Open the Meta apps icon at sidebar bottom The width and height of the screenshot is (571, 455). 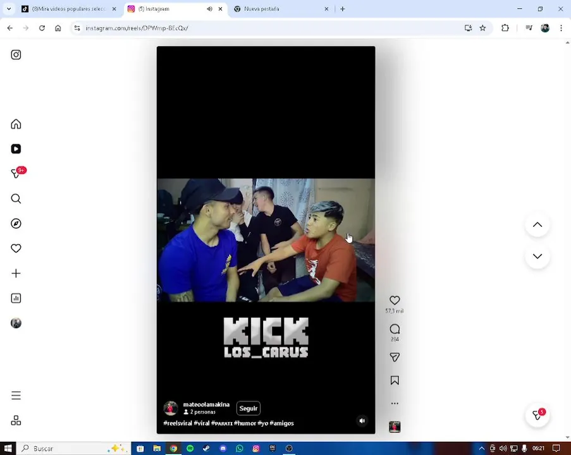pos(16,420)
